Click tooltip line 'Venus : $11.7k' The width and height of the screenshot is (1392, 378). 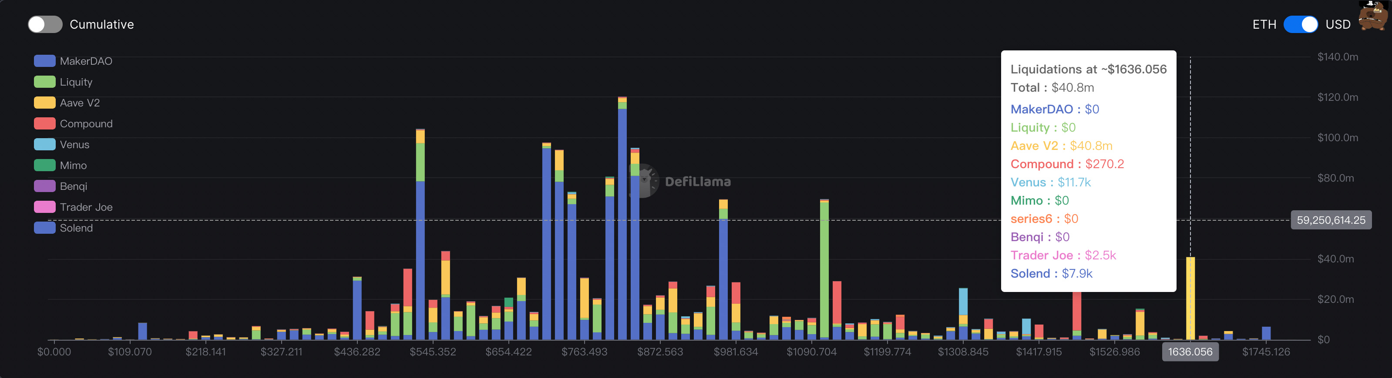click(x=1050, y=182)
